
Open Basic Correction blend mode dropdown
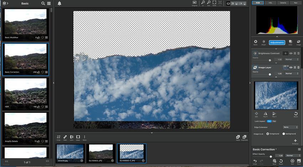(x=292, y=156)
